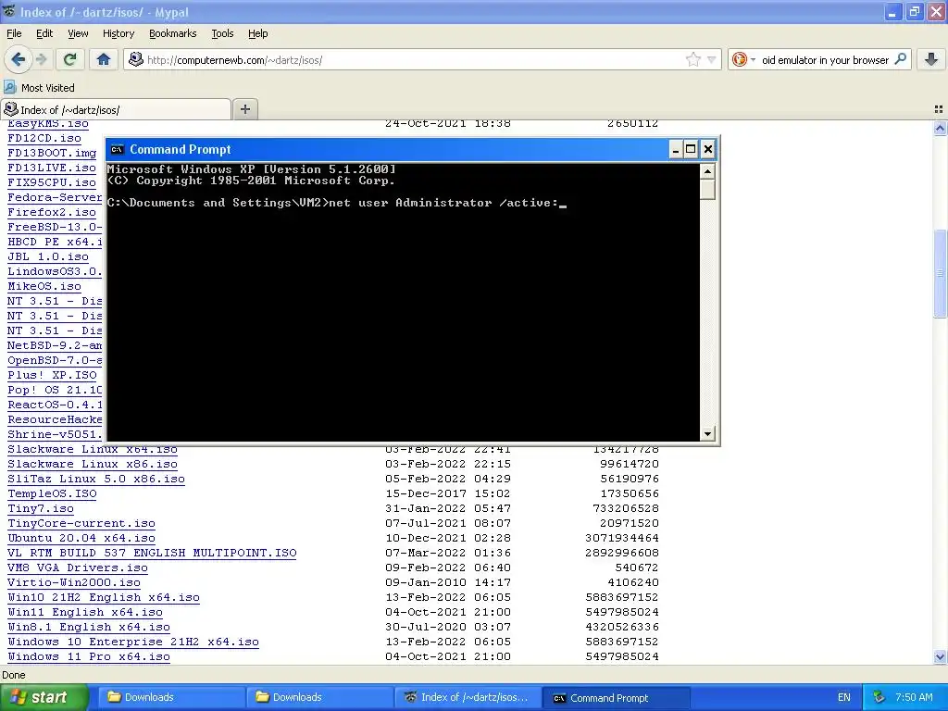
Task: Open the VM8 VGA Drivers.iso link
Action: tap(78, 568)
